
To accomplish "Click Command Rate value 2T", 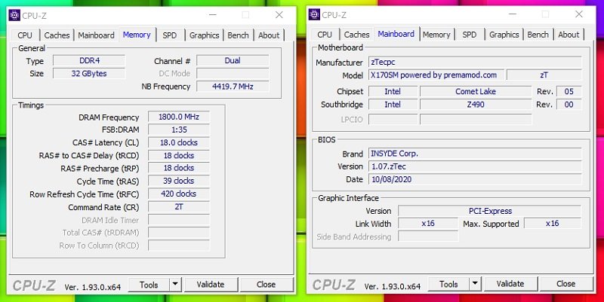I will (179, 206).
